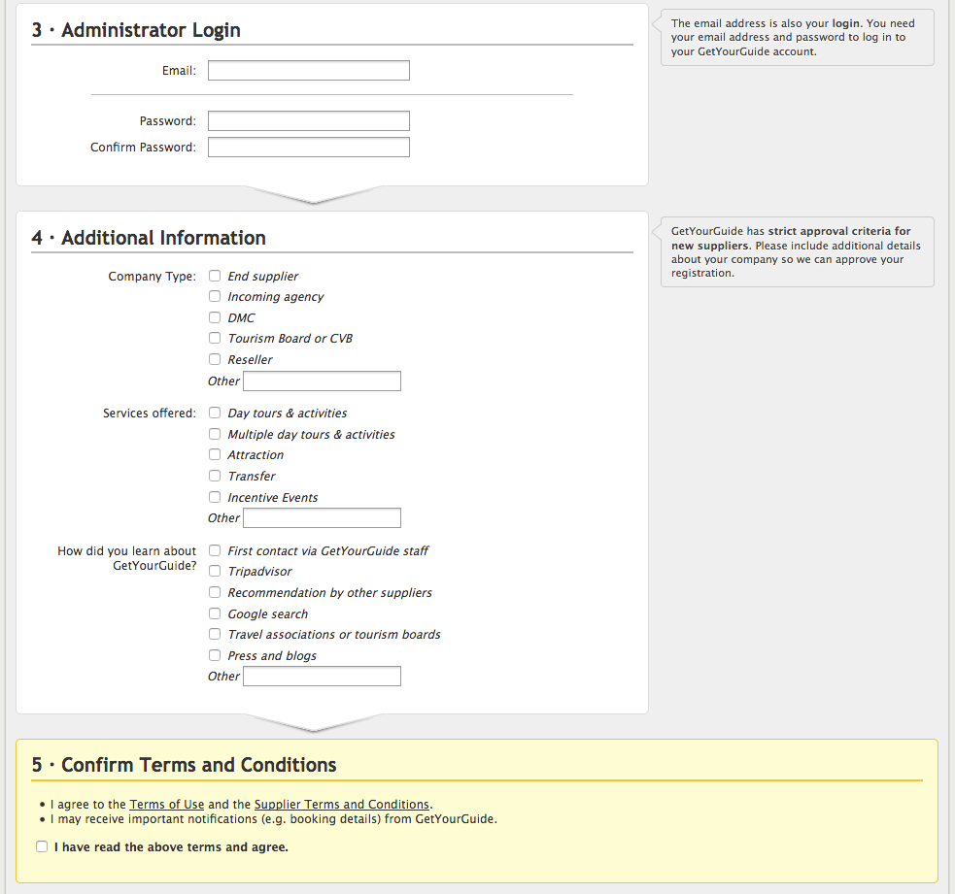Select the Tripadvisor checkbox

tap(216, 572)
